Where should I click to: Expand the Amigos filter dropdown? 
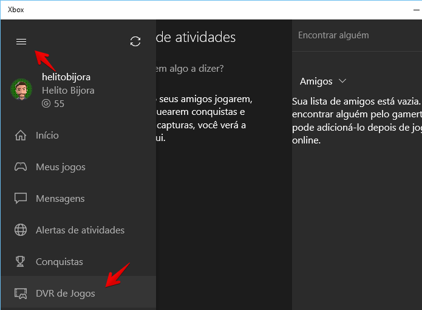[x=323, y=81]
